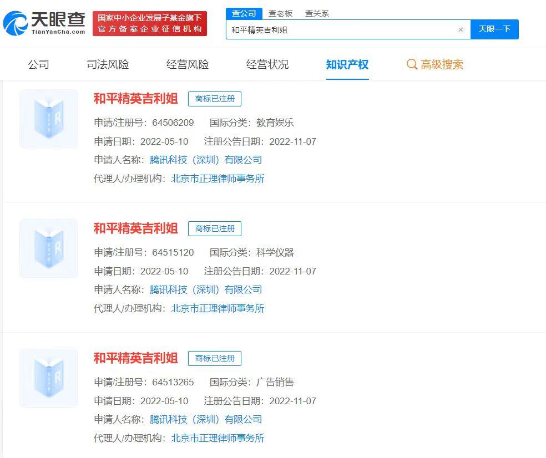Click the red 官方备案企业征信机构 banner
Screen dimensions: 546x458
150,23
